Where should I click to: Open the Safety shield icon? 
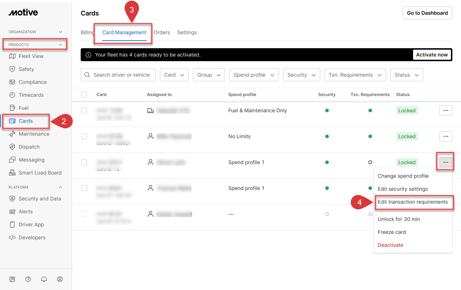point(12,69)
